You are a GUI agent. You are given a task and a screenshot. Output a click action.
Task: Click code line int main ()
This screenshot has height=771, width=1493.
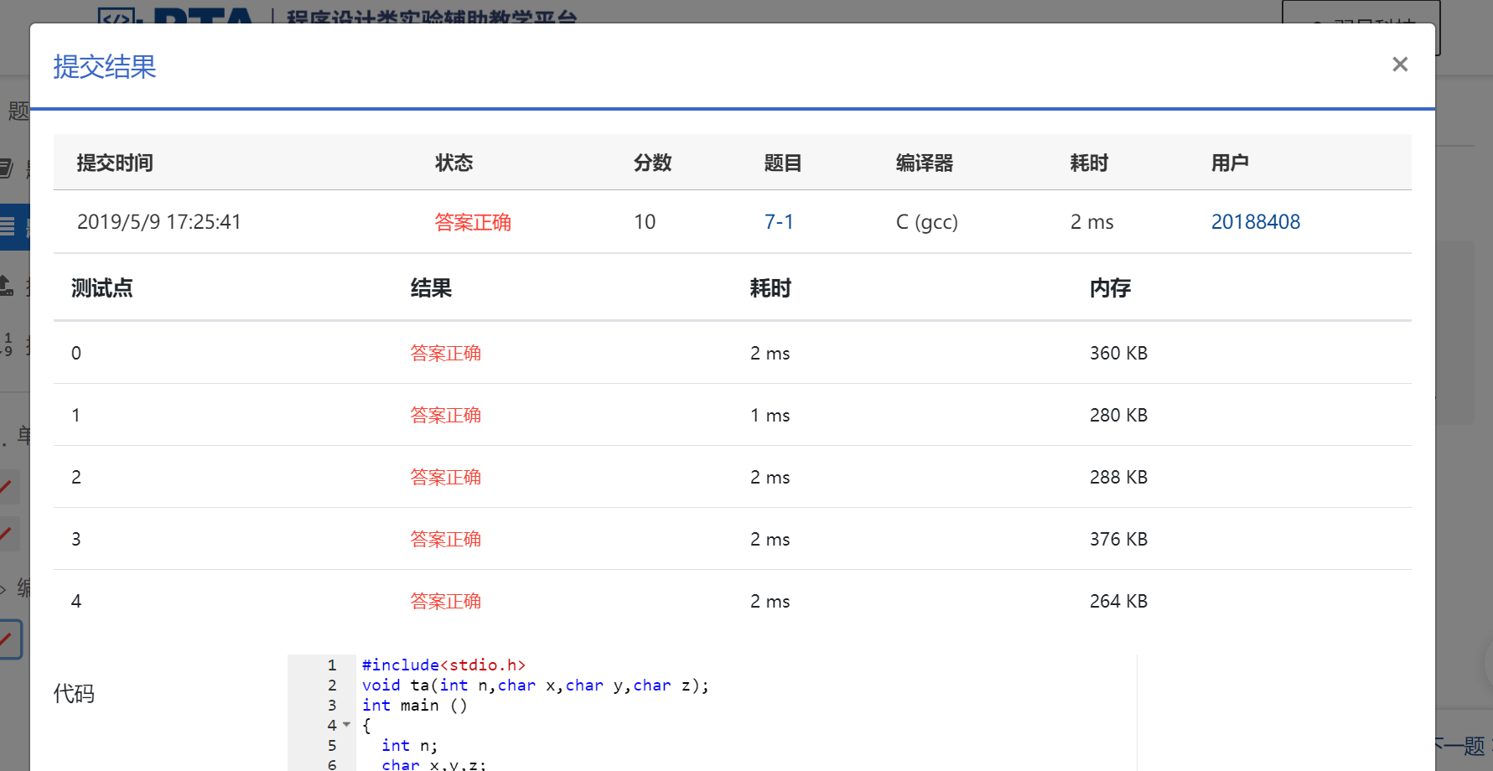415,705
